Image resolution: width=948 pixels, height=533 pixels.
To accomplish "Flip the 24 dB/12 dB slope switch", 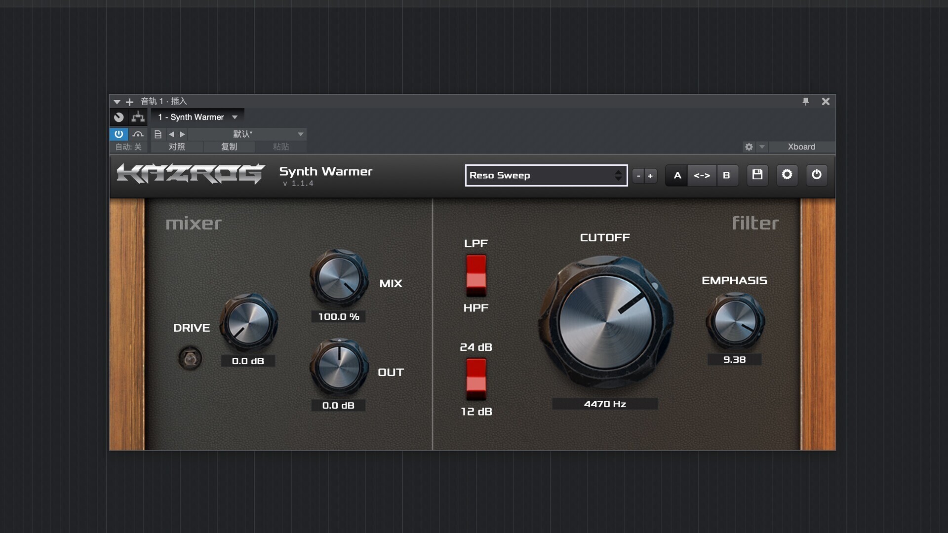I will [476, 379].
